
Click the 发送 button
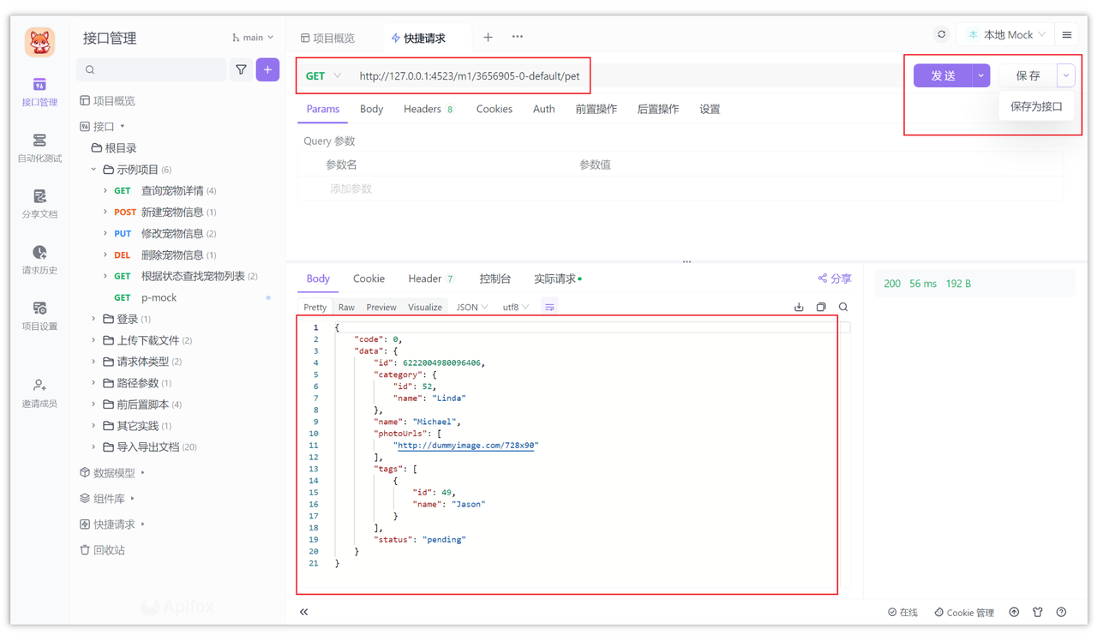[x=943, y=75]
